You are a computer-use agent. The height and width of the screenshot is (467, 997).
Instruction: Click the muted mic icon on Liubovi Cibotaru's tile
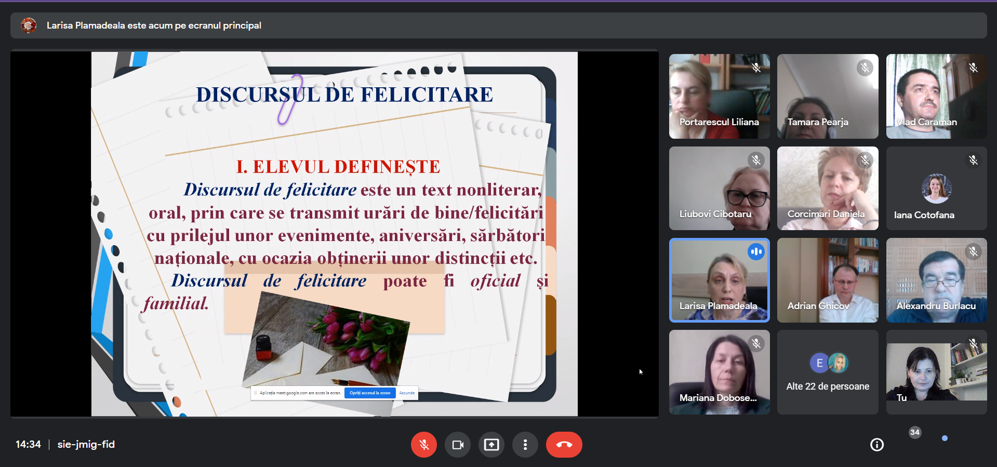pos(756,160)
